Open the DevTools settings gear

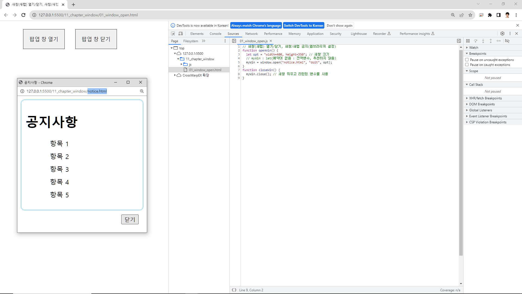tap(502, 33)
